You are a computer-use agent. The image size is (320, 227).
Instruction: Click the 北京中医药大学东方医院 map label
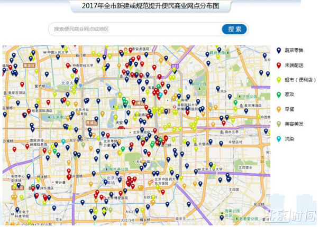tap(167, 183)
